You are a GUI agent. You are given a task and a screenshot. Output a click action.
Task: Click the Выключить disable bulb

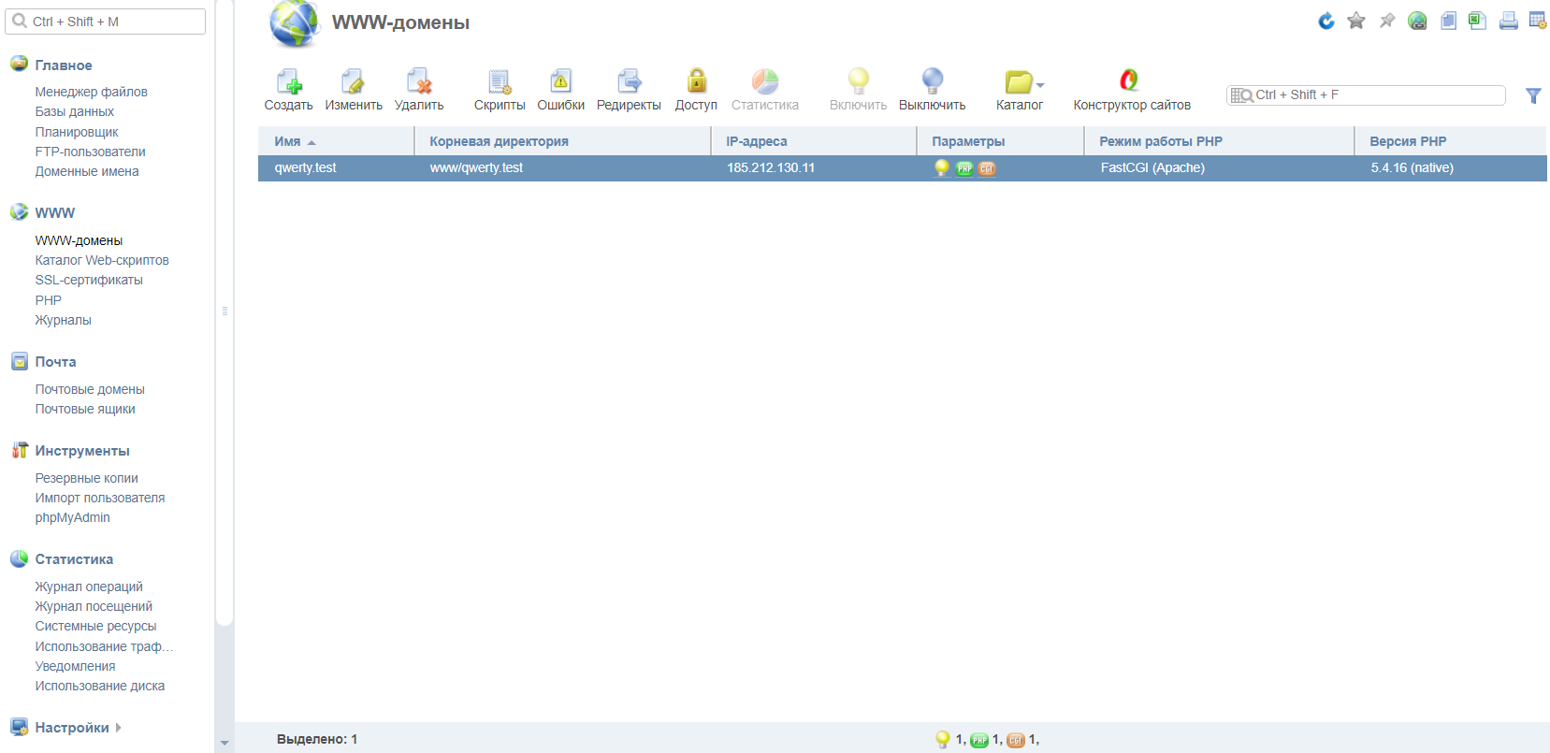point(932,82)
